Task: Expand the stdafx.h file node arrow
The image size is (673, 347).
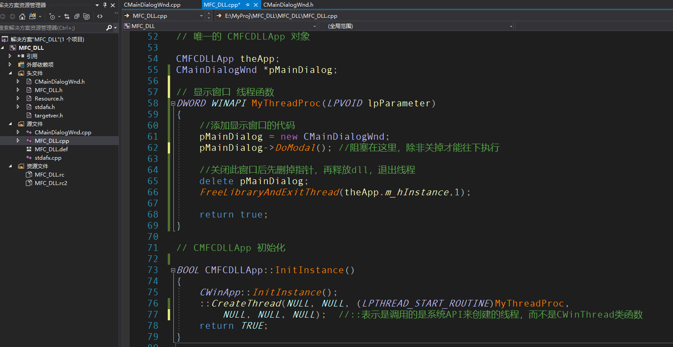Action: click(x=18, y=107)
